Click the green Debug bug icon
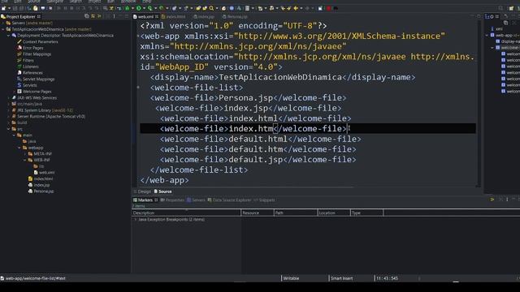This screenshot has width=520, height=292. [x=128, y=8]
